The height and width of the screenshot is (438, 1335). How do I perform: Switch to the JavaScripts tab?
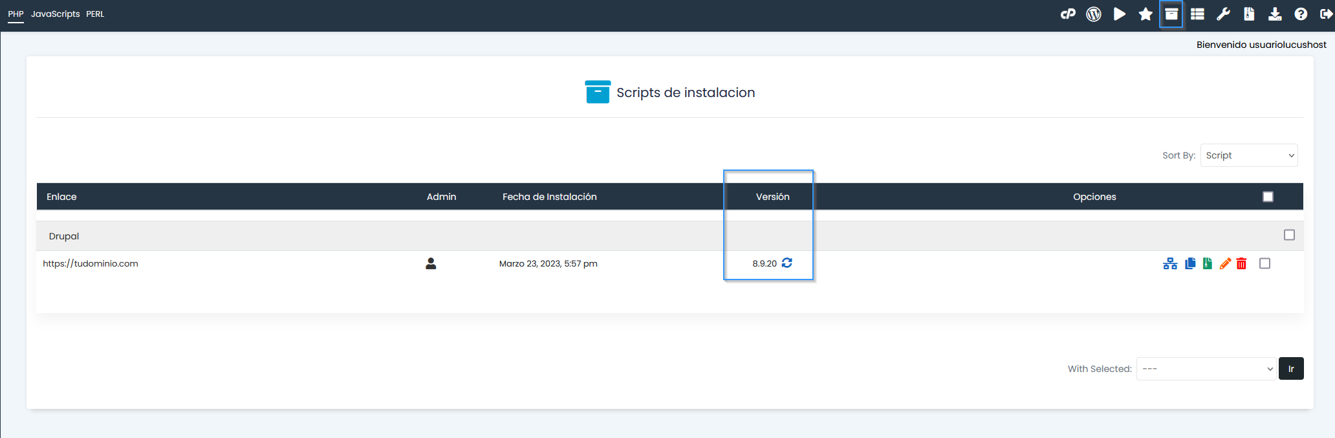[x=56, y=14]
